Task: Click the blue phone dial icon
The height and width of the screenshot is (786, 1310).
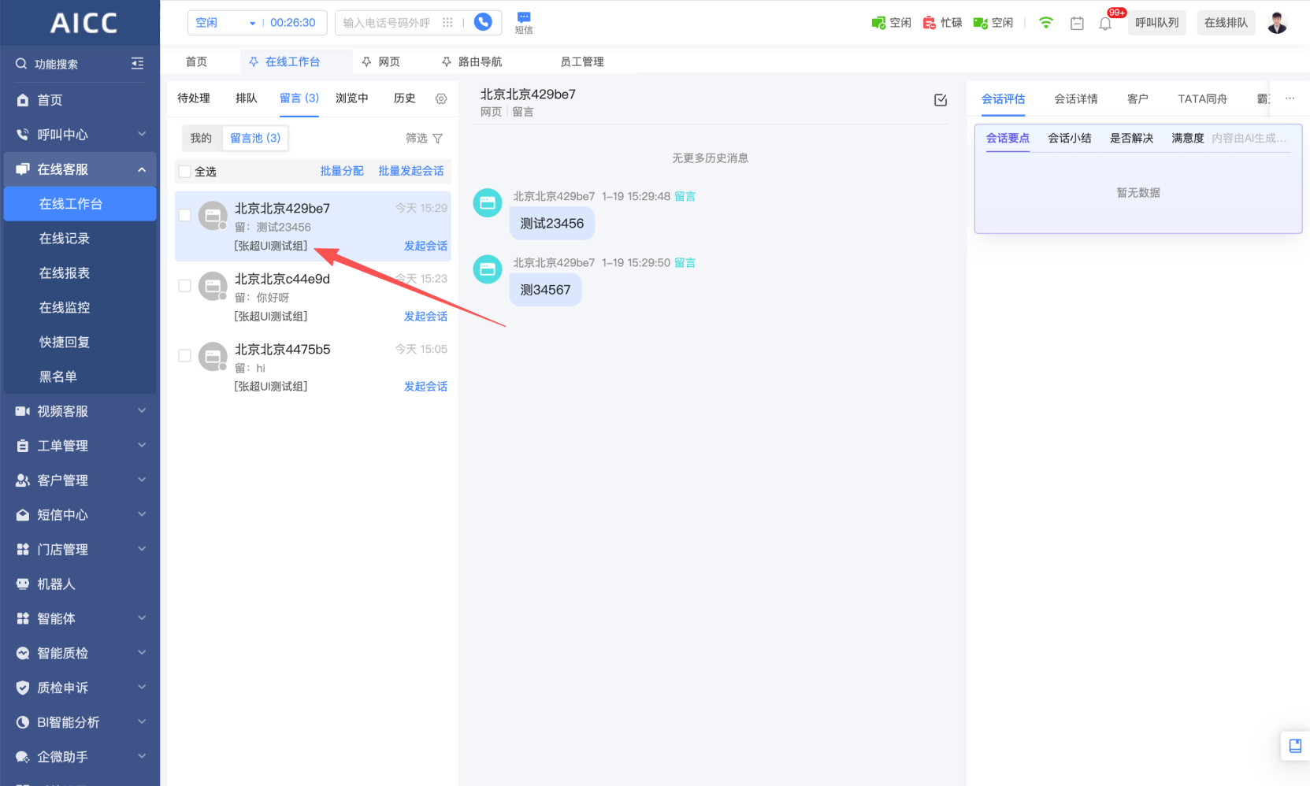Action: [483, 22]
